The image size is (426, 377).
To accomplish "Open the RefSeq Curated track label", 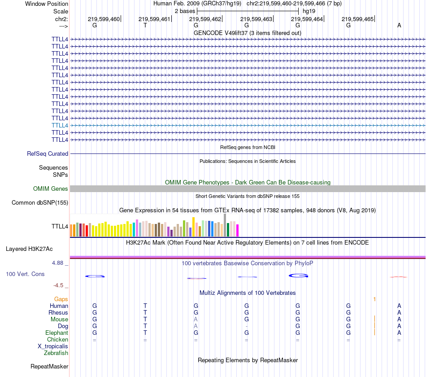I will tap(48, 153).
